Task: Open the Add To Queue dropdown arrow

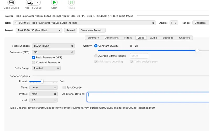Action: [38, 2]
